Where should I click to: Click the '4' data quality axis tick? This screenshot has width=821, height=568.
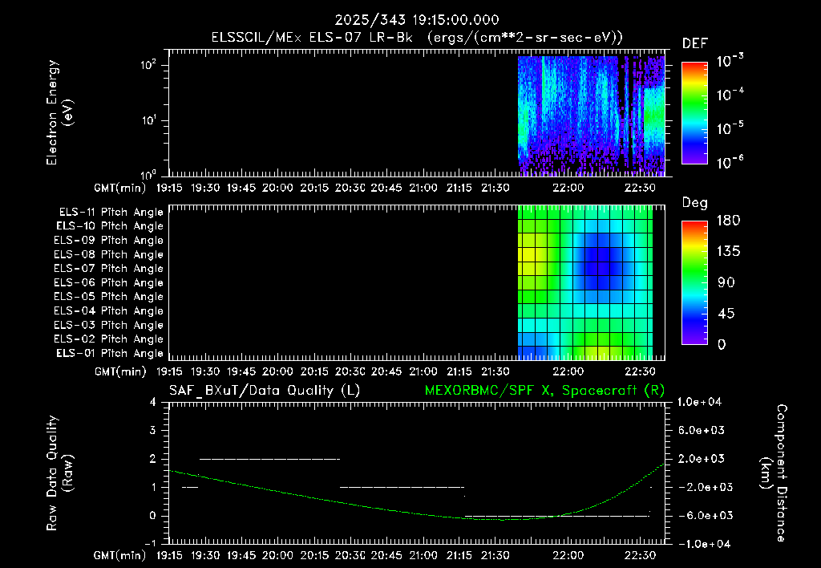(x=153, y=403)
